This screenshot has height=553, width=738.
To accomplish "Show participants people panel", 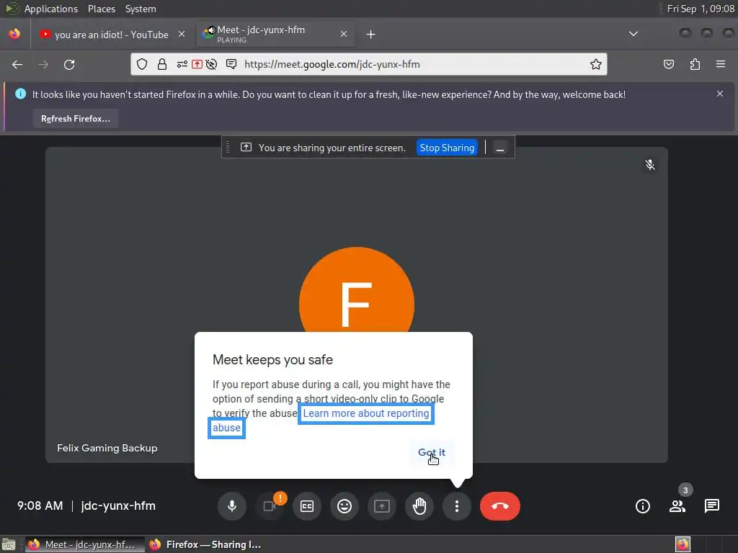I will [x=677, y=506].
